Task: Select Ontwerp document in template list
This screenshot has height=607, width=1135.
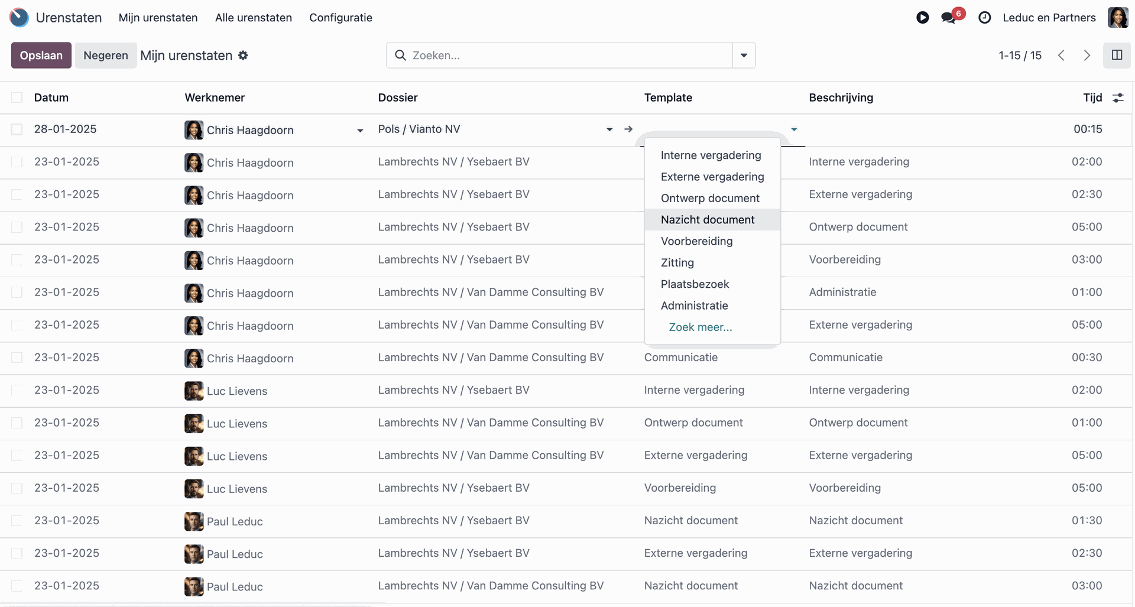Action: tap(712, 199)
